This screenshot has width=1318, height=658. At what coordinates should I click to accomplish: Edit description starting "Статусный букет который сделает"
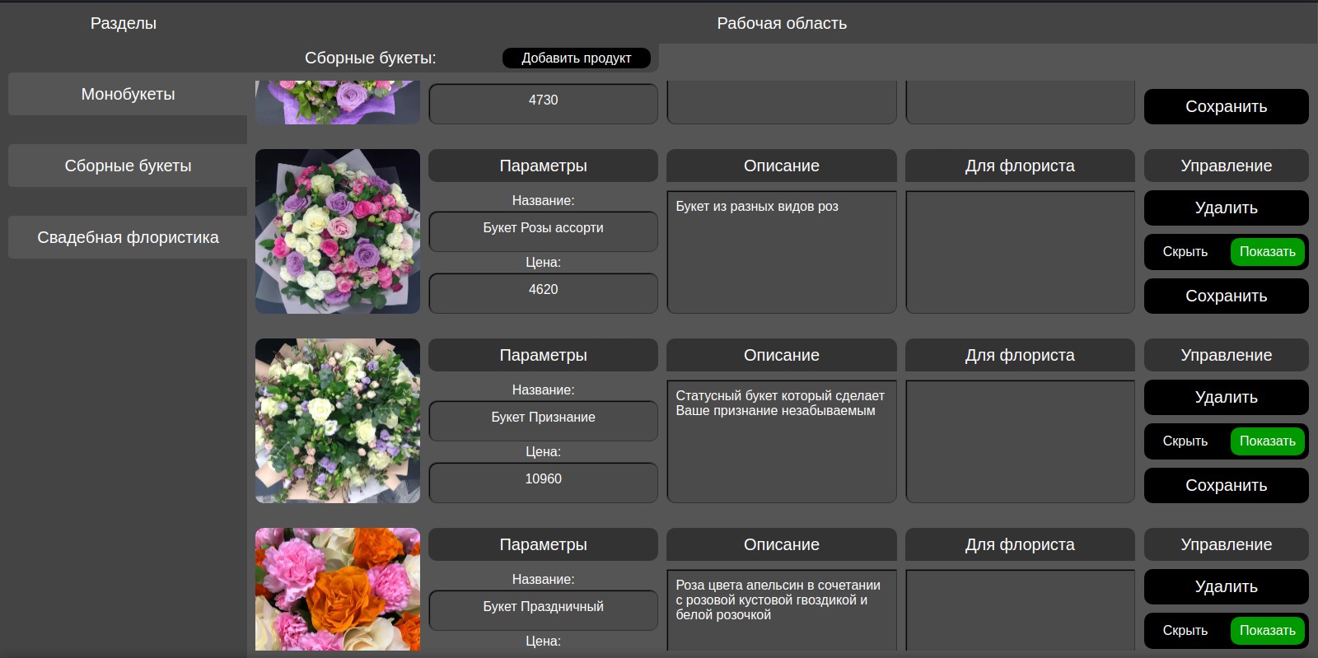coord(782,441)
